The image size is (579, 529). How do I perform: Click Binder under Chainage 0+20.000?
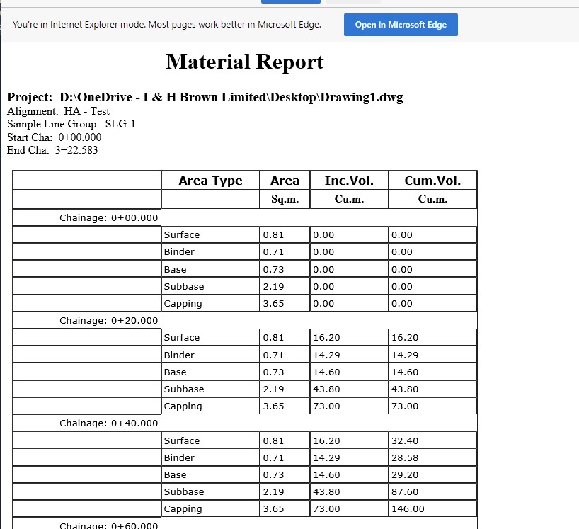tap(179, 355)
